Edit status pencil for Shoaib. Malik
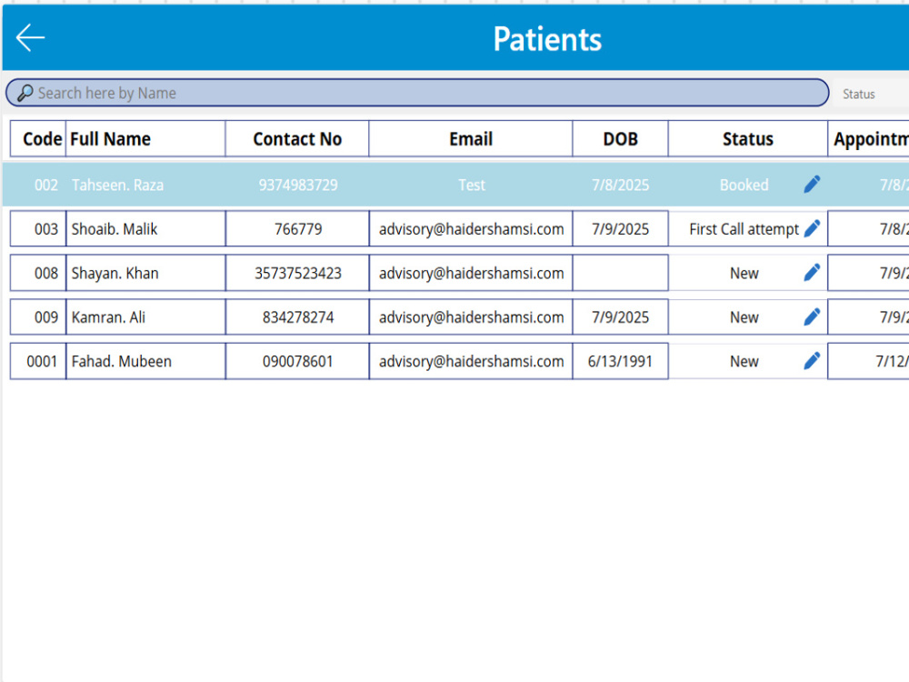 (812, 228)
